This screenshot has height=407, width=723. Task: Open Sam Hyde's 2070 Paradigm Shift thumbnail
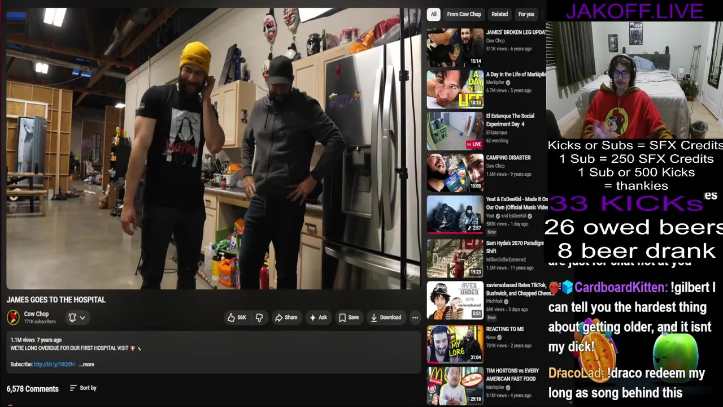click(x=455, y=258)
